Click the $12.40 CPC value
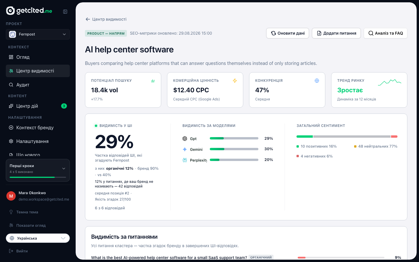 [191, 90]
